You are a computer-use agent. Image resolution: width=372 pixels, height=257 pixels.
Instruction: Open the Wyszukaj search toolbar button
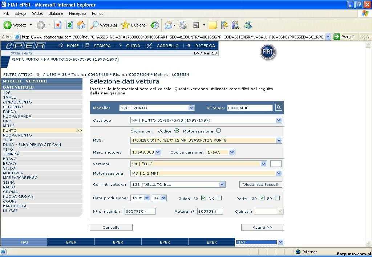coord(104,25)
